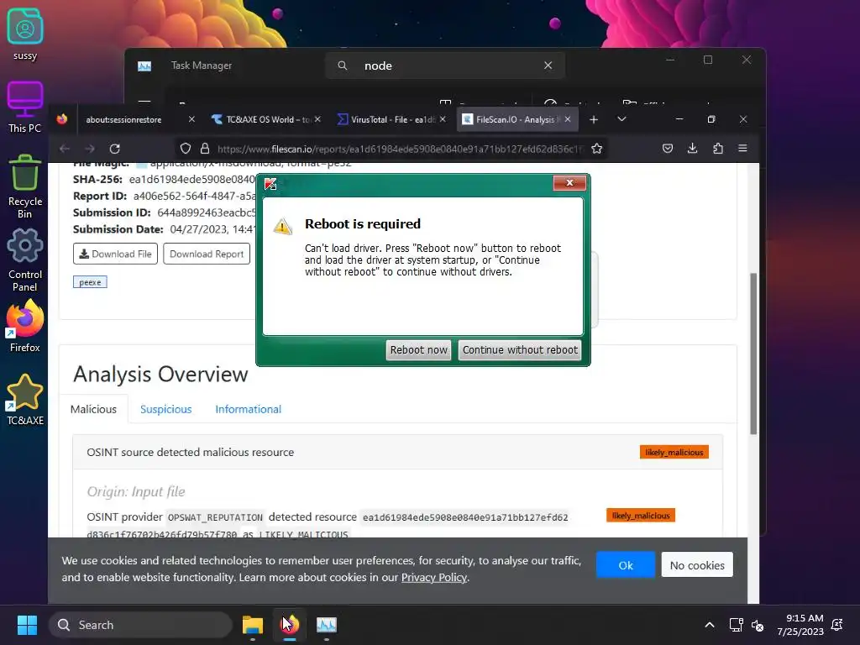Click the Task Manager app icon in title bar

click(144, 66)
